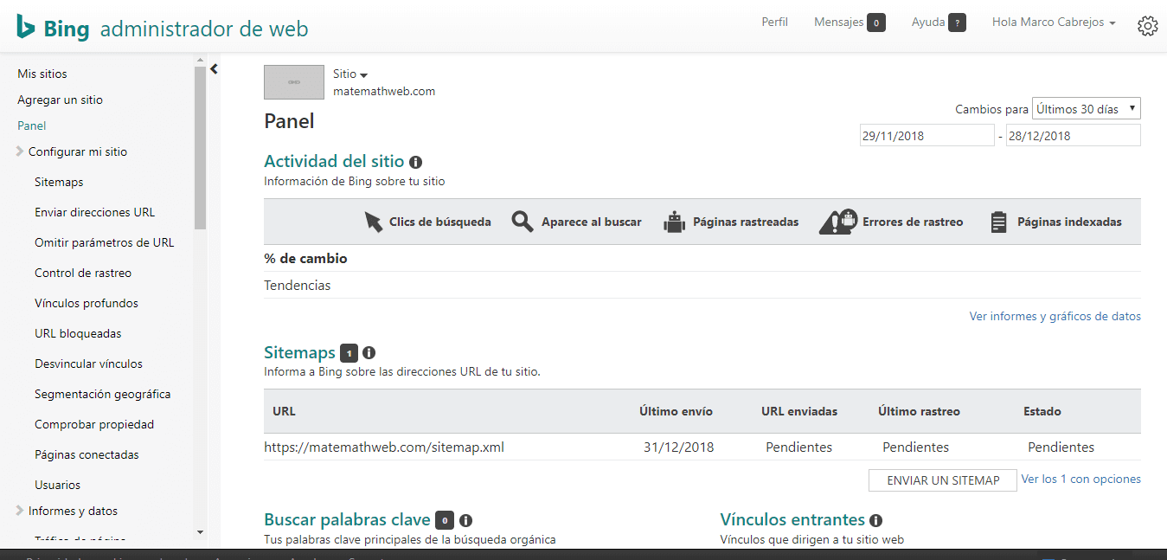Click the ENVIAR UN SITEMAP button

(943, 480)
